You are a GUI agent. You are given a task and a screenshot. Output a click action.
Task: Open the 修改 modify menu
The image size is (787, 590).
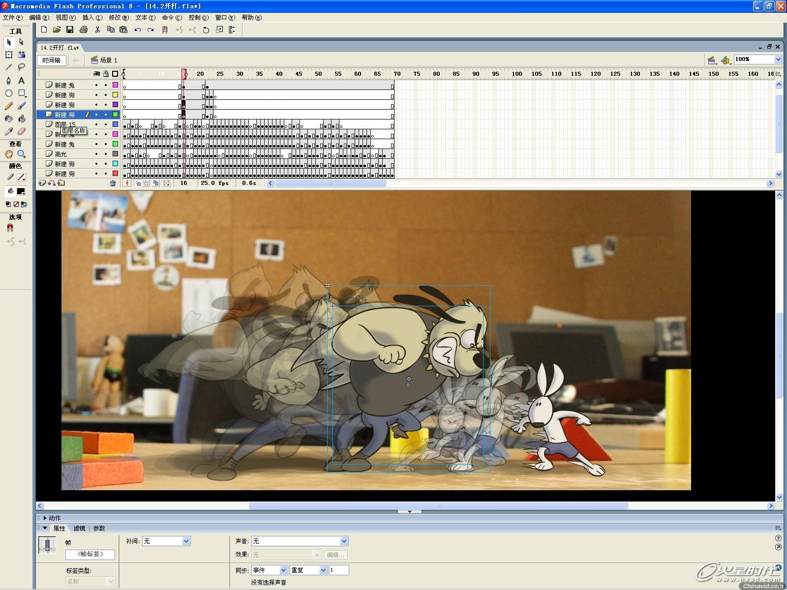(119, 17)
